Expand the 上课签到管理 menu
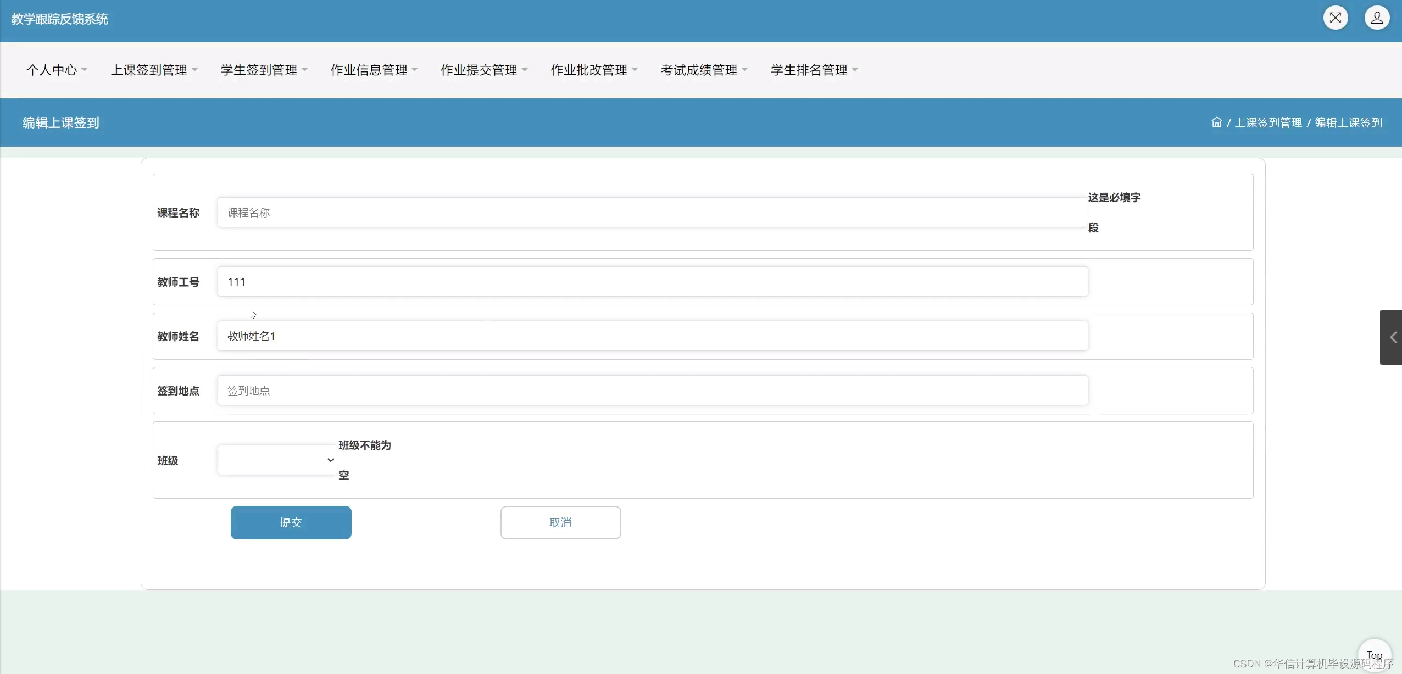Viewport: 1402px width, 674px height. point(154,70)
